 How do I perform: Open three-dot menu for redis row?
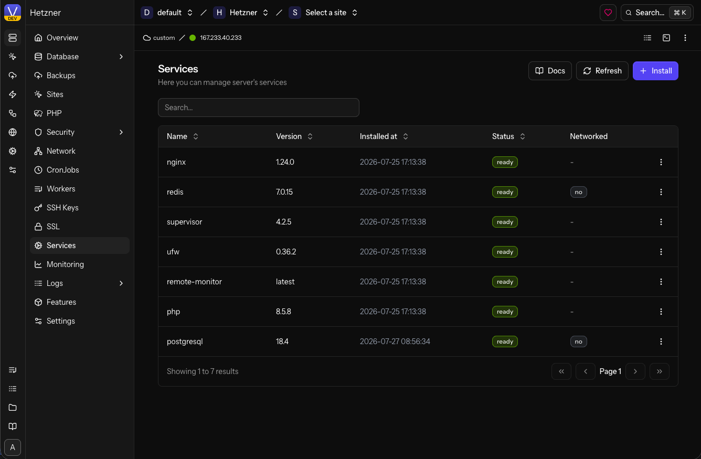point(661,192)
